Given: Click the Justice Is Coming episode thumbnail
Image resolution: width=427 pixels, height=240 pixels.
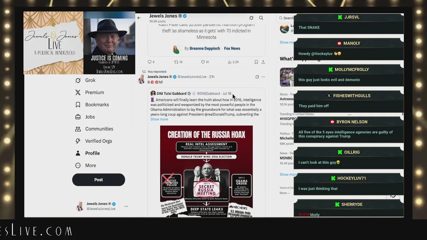Looking at the screenshot, I should pyautogui.click(x=109, y=43).
